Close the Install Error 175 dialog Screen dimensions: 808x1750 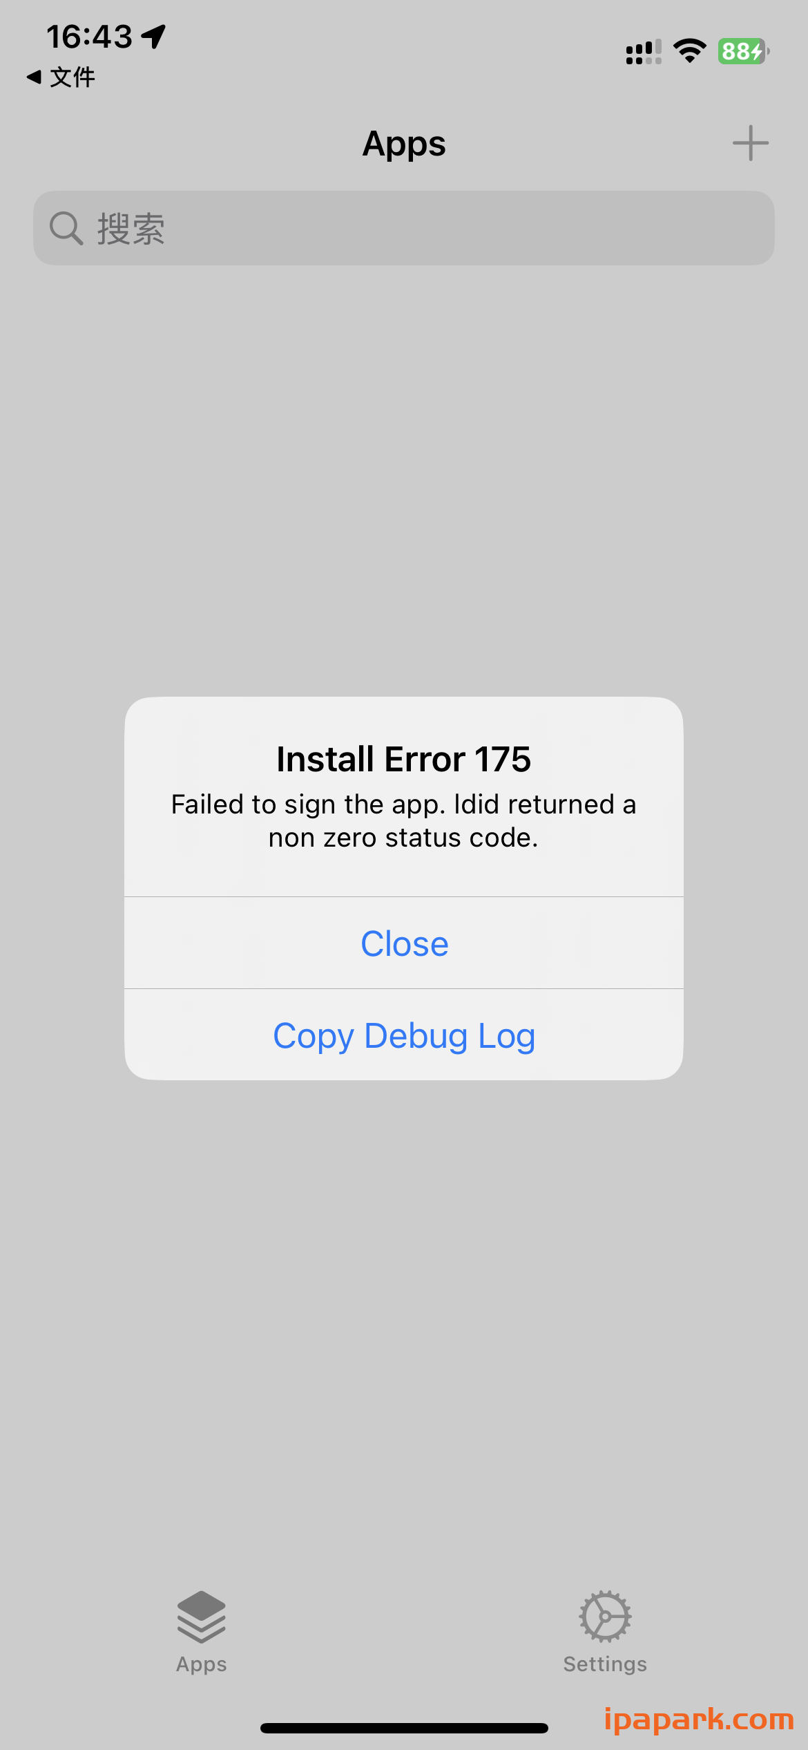404,943
